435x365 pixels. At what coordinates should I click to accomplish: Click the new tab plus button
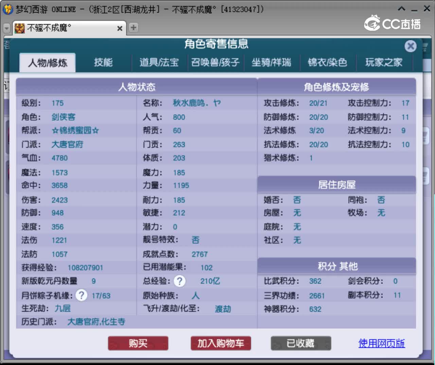click(x=134, y=28)
